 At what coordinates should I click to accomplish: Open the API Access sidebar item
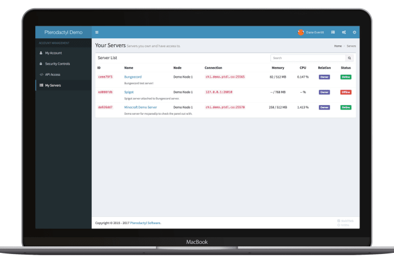(x=63, y=75)
